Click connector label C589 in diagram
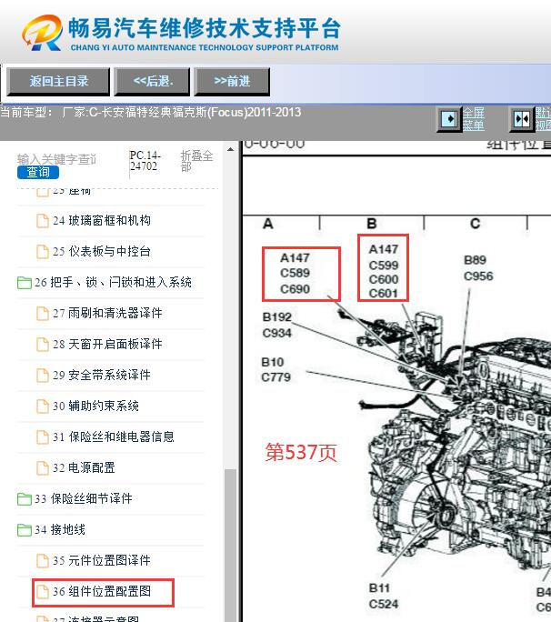This screenshot has height=622, width=551. coord(295,274)
